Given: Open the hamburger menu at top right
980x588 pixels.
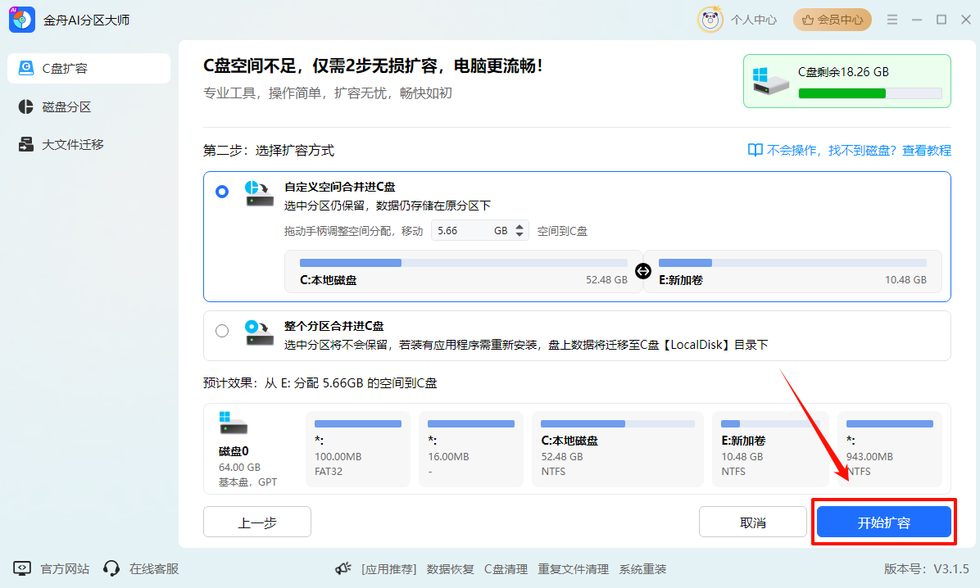Looking at the screenshot, I should [892, 19].
